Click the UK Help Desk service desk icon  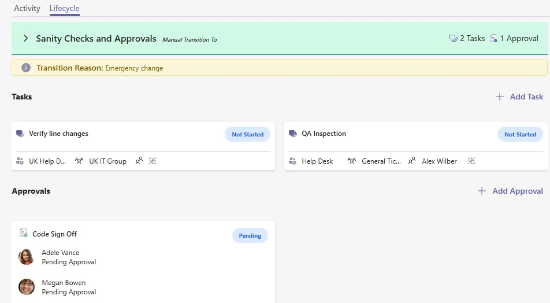20,161
